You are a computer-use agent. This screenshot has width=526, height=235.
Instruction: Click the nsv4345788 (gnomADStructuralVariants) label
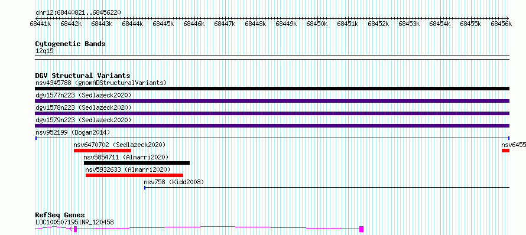point(101,83)
